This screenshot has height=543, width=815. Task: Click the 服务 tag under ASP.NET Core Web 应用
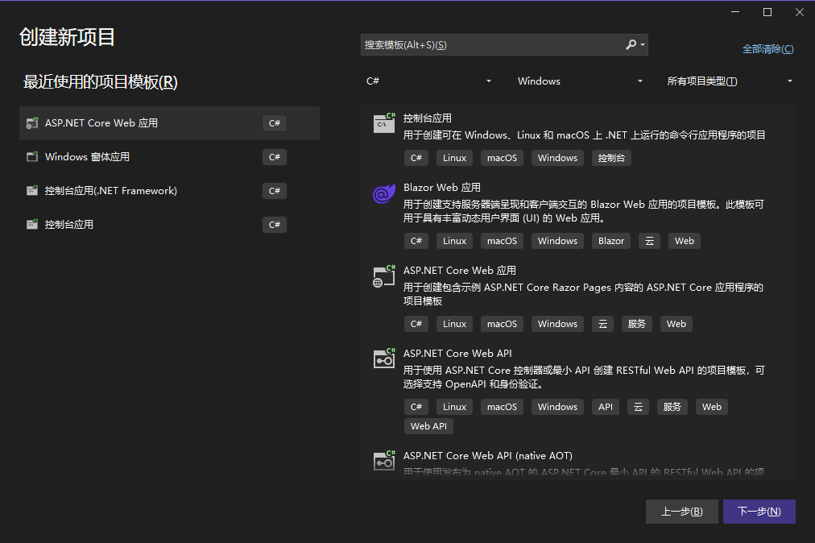[636, 324]
